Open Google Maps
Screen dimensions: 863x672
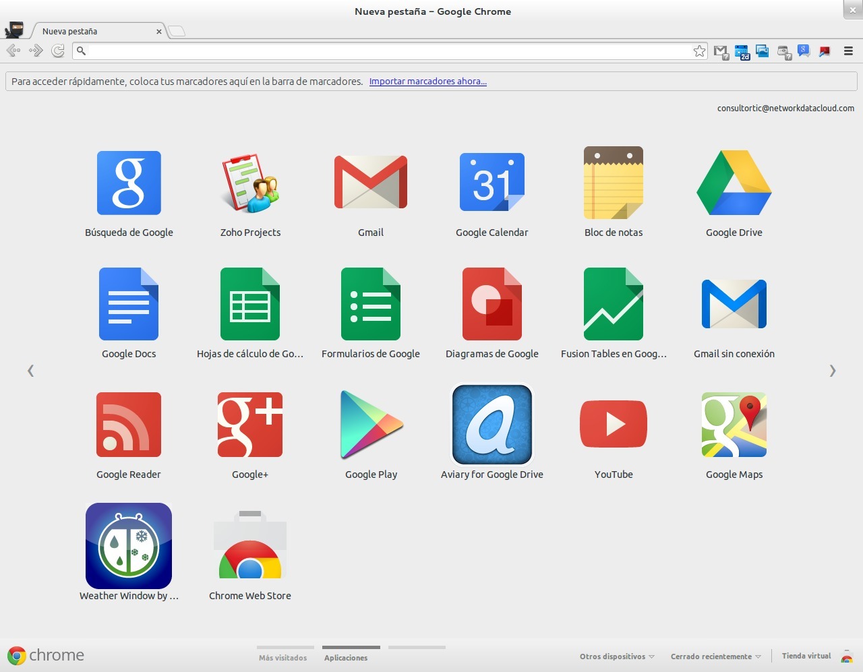coord(734,424)
